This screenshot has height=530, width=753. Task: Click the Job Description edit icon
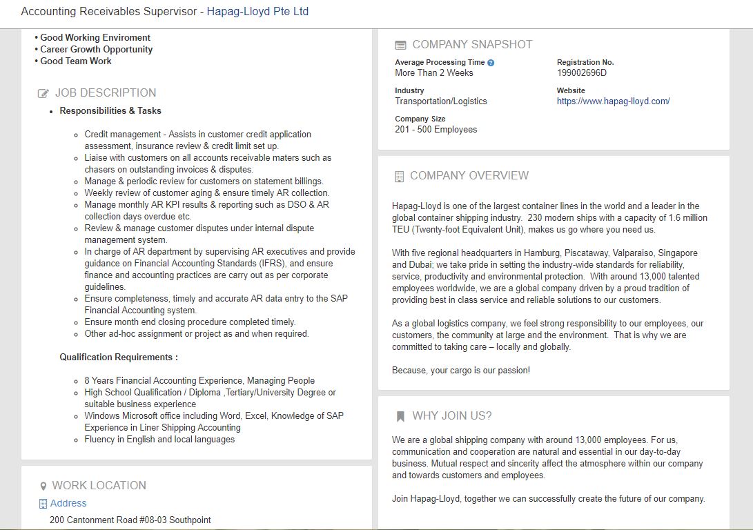click(x=43, y=94)
